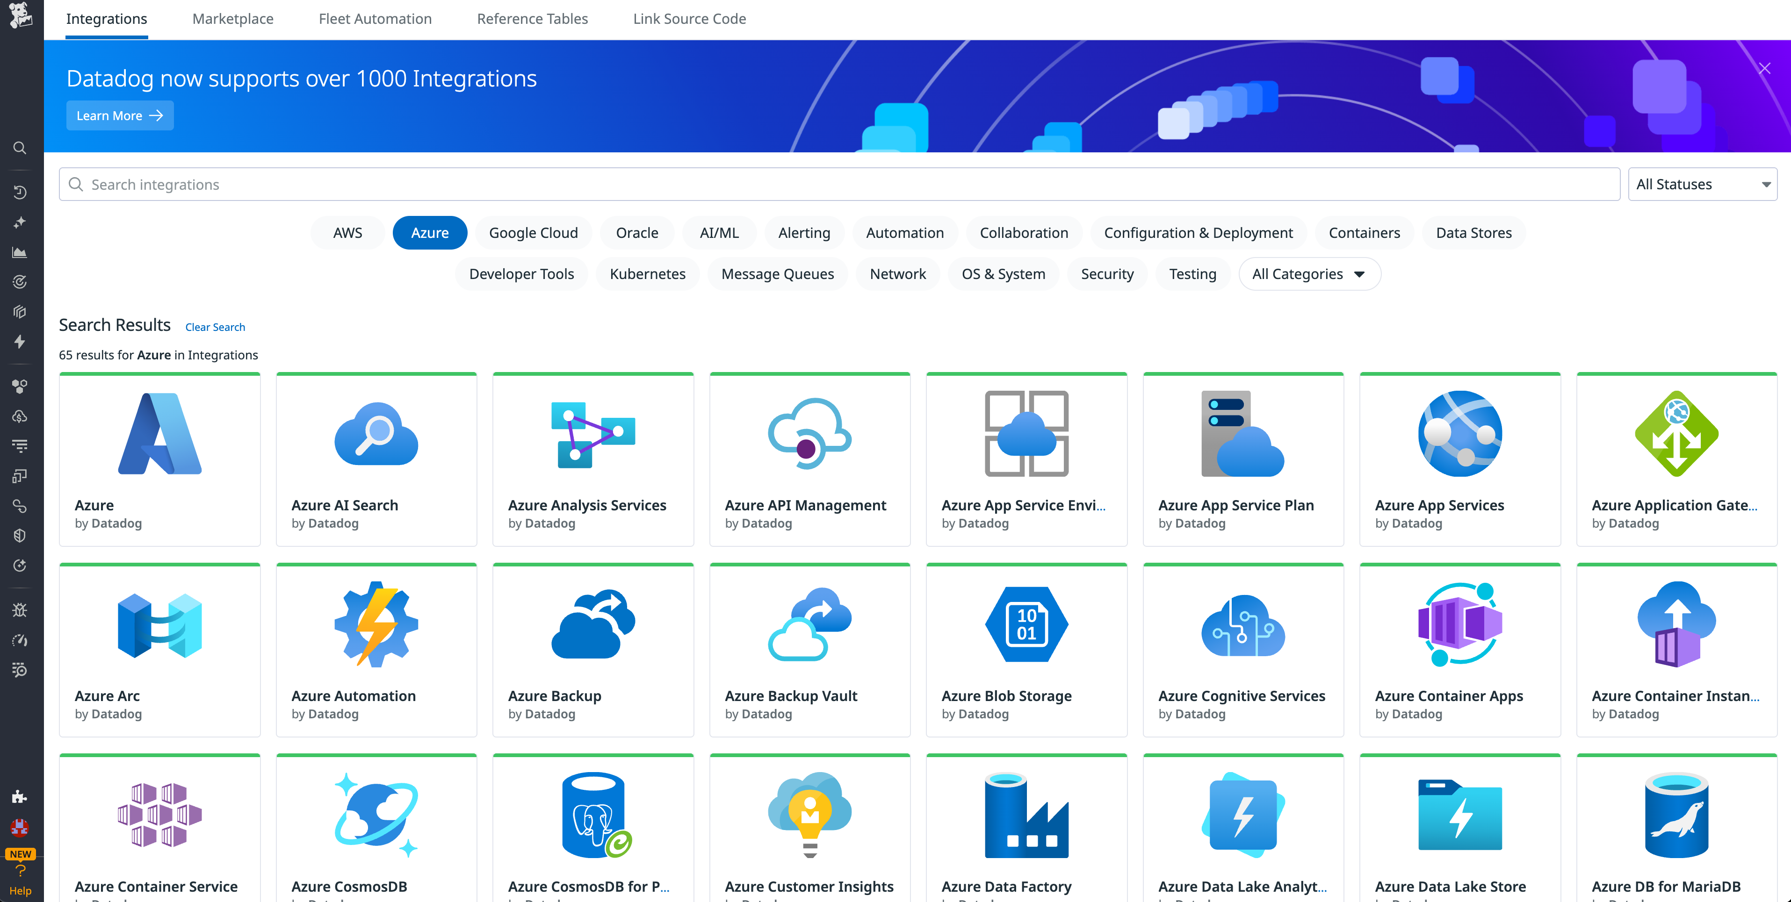Open the shield security icon in the sidebar

click(20, 535)
